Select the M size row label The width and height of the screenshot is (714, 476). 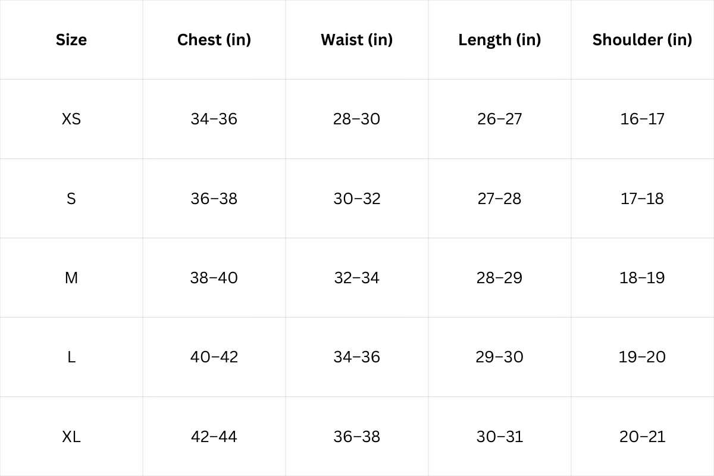click(71, 278)
